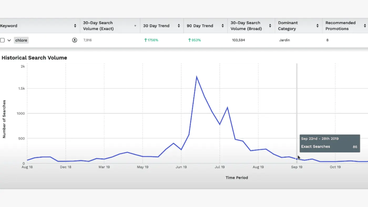The width and height of the screenshot is (368, 207).
Task: Click the Dec 18 axis label
Action: click(66, 167)
